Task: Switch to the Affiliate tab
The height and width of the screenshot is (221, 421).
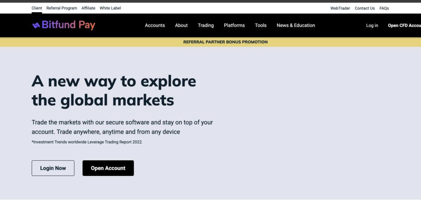Action: (88, 8)
